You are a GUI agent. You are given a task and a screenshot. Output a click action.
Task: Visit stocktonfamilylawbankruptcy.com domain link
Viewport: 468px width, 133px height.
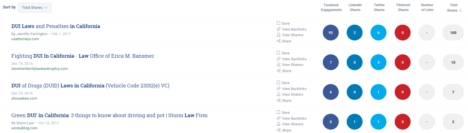(39, 69)
